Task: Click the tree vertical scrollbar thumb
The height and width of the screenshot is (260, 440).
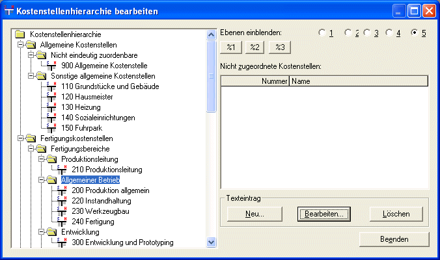Action: pos(212,76)
